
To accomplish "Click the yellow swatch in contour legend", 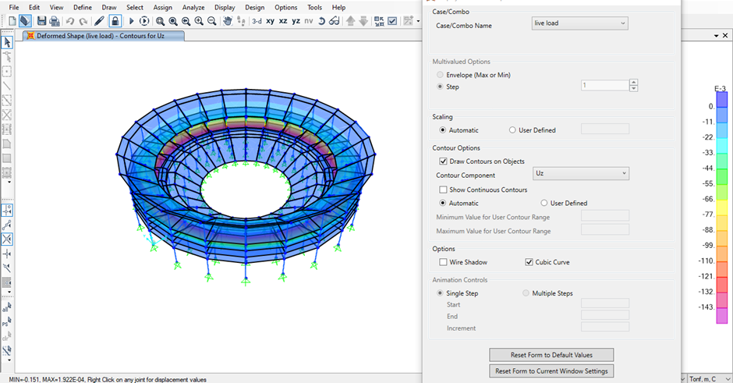I will pyautogui.click(x=722, y=207).
